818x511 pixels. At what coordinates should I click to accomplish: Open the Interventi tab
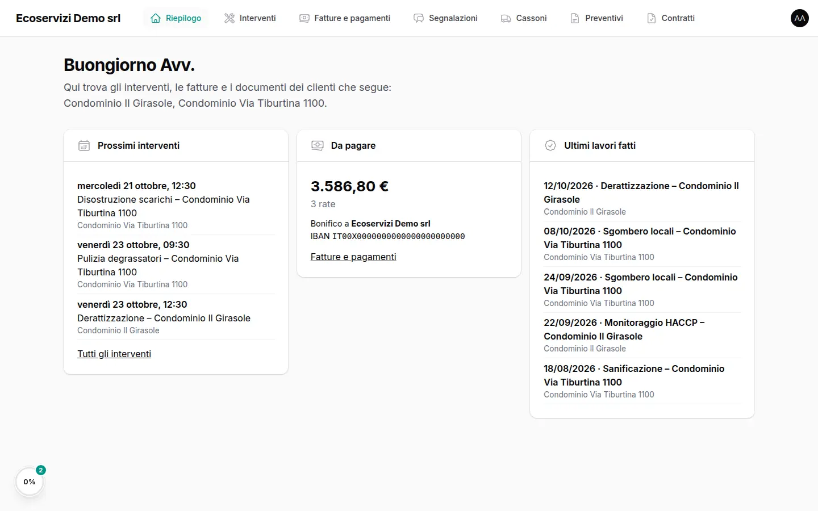(x=250, y=18)
